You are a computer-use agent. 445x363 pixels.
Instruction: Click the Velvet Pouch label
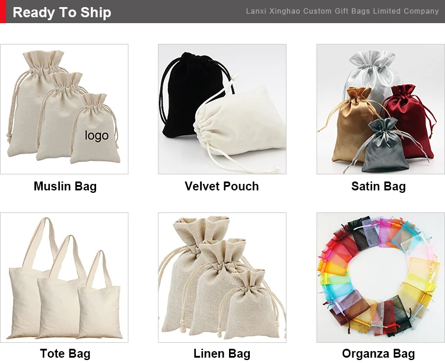[222, 186]
